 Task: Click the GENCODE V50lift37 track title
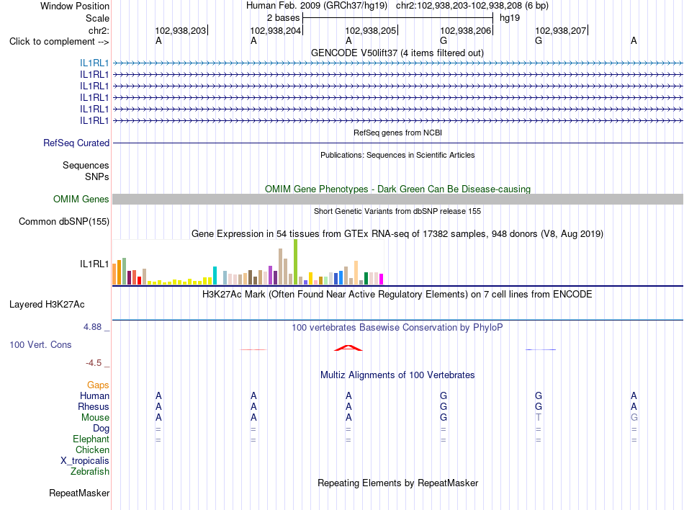click(397, 53)
